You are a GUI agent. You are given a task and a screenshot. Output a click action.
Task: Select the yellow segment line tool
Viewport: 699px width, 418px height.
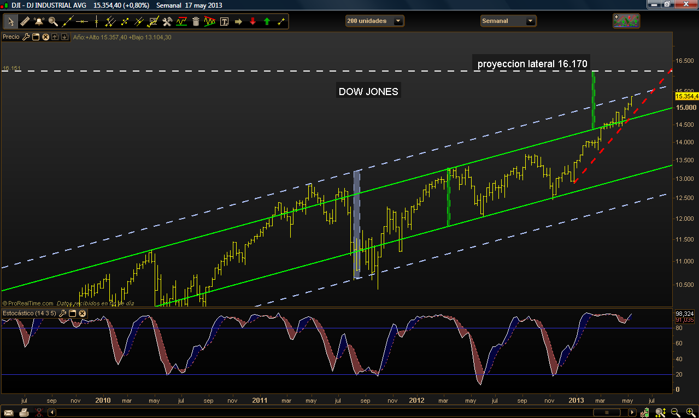pyautogui.click(x=281, y=21)
